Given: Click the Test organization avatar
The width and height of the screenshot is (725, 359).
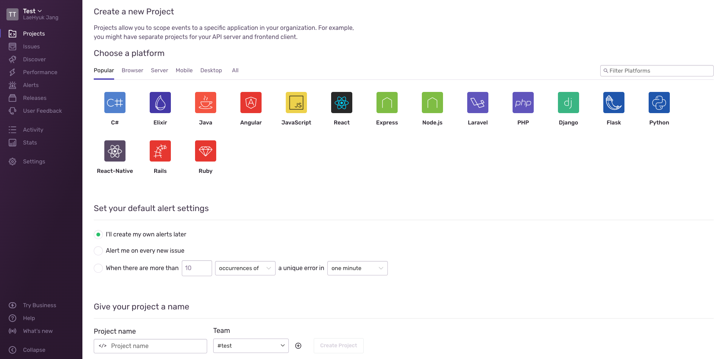Looking at the screenshot, I should coord(12,14).
